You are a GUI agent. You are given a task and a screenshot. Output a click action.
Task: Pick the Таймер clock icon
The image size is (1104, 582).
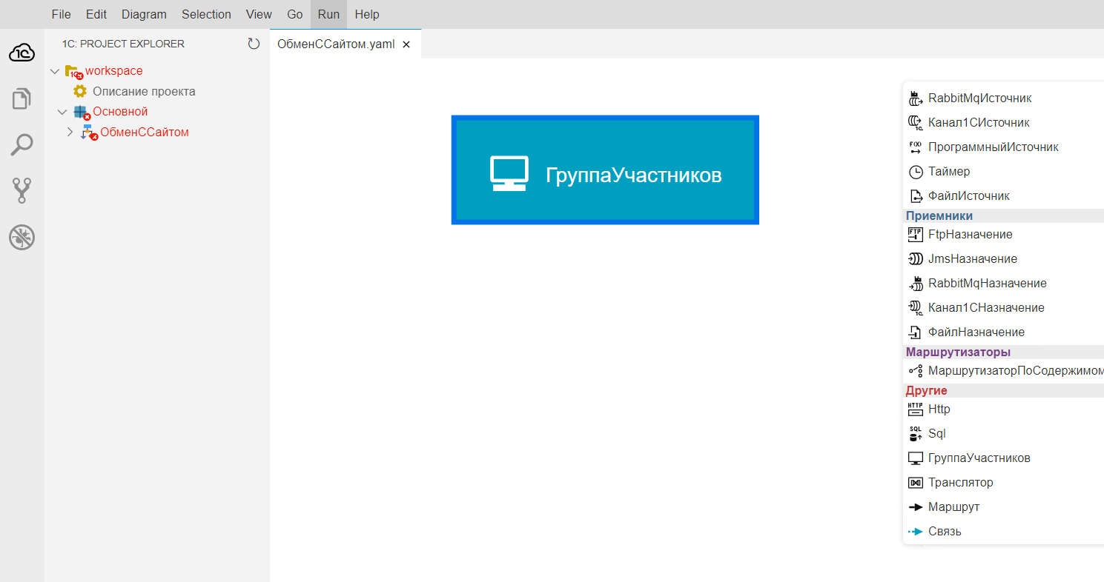pyautogui.click(x=916, y=171)
